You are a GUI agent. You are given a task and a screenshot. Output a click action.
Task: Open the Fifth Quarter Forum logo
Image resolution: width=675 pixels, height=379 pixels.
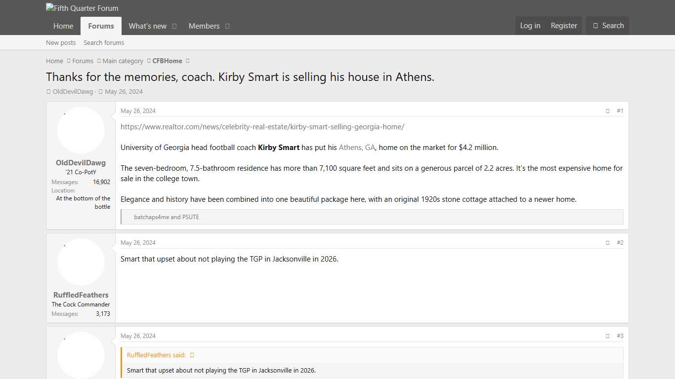point(82,8)
